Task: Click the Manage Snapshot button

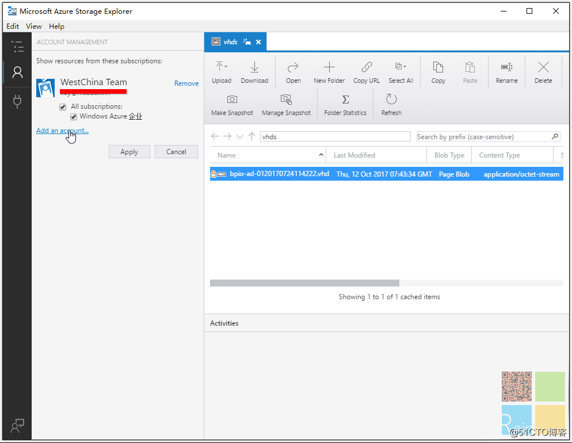Action: click(286, 105)
